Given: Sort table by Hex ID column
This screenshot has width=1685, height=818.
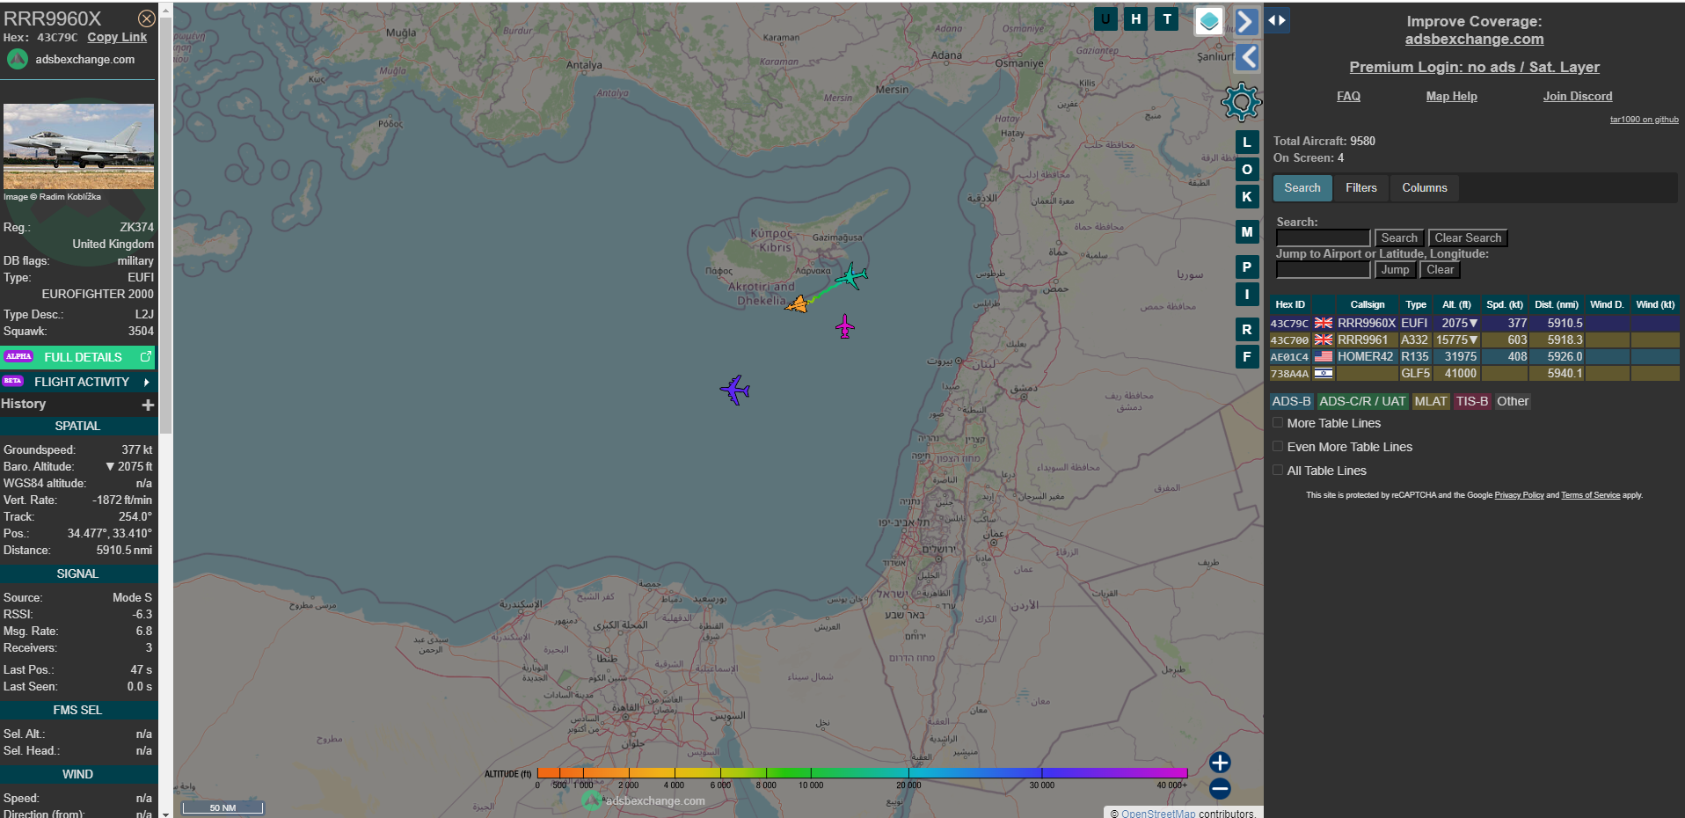Looking at the screenshot, I should tap(1290, 304).
